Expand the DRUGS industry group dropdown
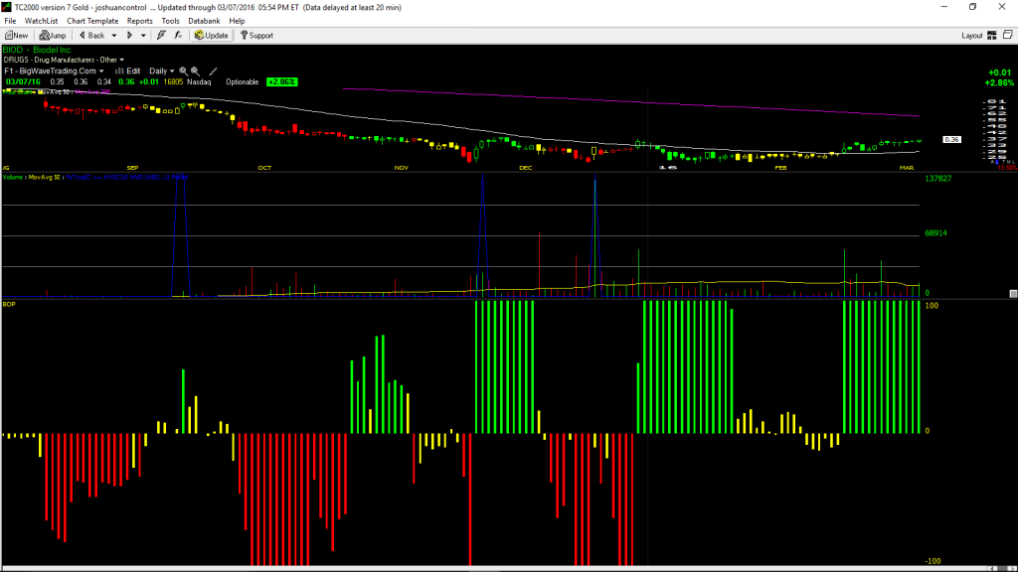Screen dimensions: 1018x572 pyautogui.click(x=121, y=61)
